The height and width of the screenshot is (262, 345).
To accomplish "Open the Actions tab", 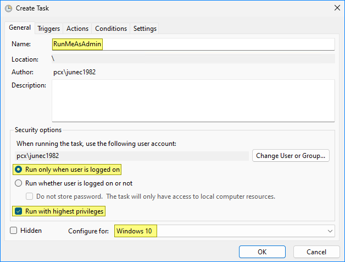I will 77,29.
